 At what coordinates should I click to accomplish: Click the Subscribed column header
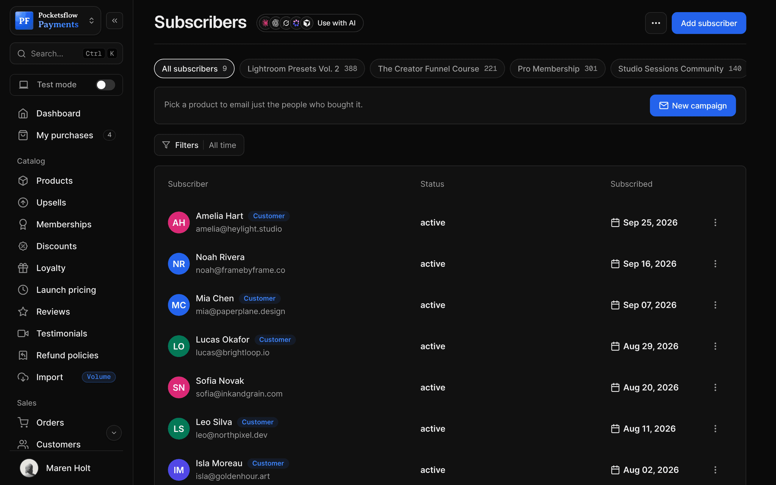tap(631, 184)
